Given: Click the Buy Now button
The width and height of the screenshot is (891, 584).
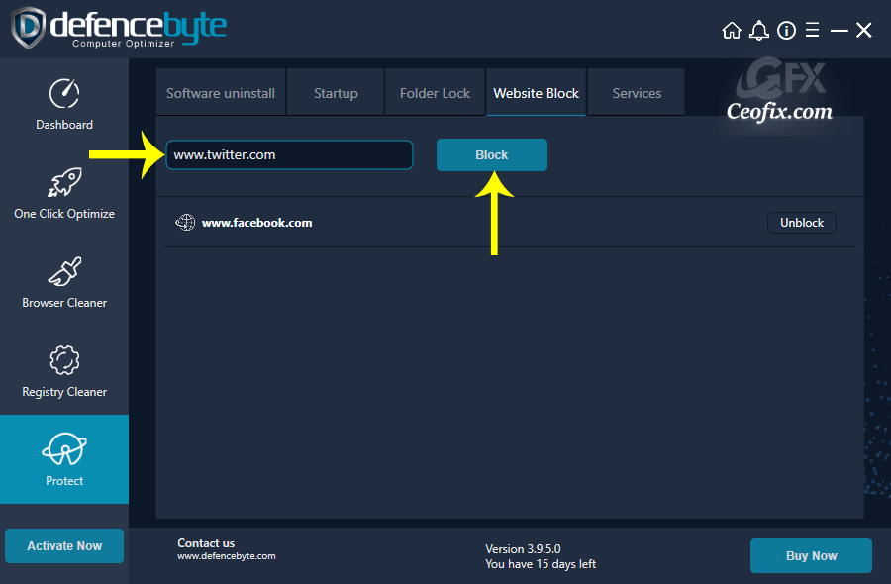Looking at the screenshot, I should coord(811,555).
